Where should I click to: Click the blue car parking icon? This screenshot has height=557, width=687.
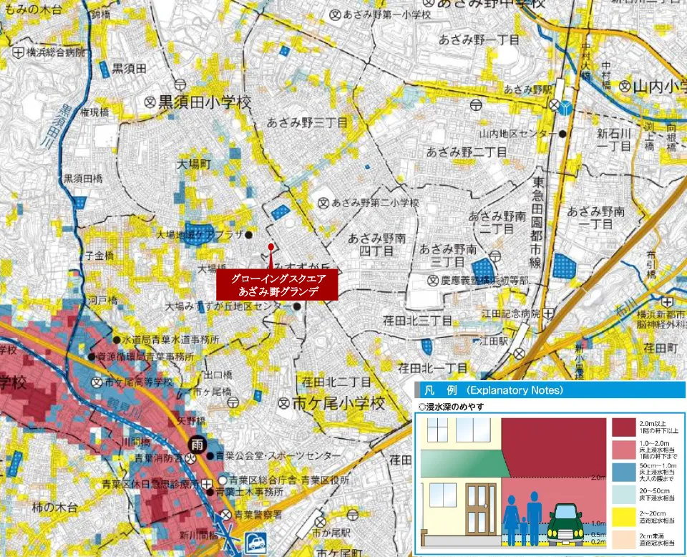coord(253,541)
